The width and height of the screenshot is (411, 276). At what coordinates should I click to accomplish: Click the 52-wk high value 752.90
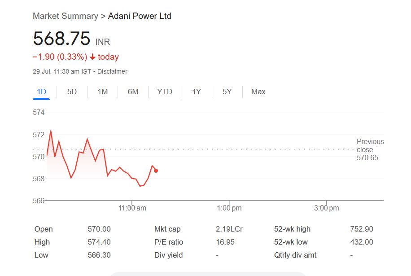coord(361,229)
